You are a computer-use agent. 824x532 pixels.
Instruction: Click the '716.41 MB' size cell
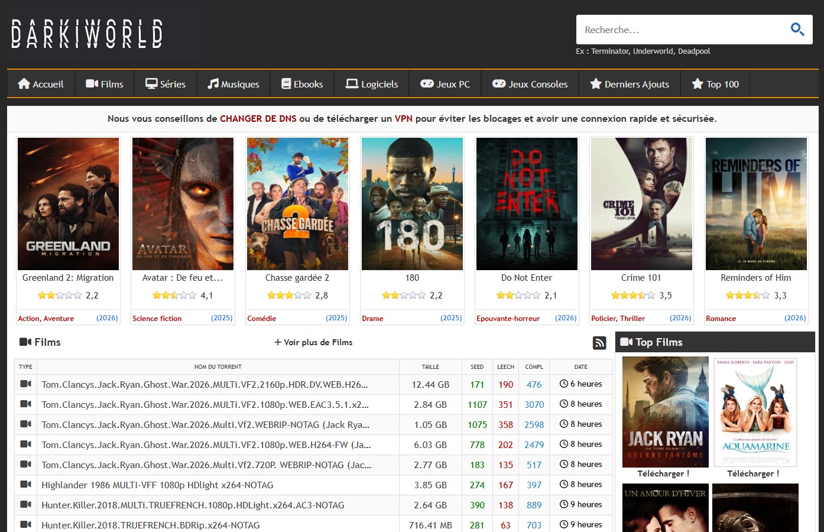430,525
